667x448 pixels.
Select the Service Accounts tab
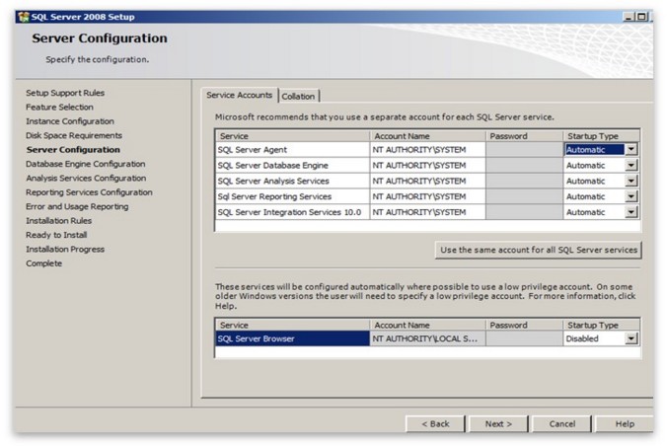(240, 95)
